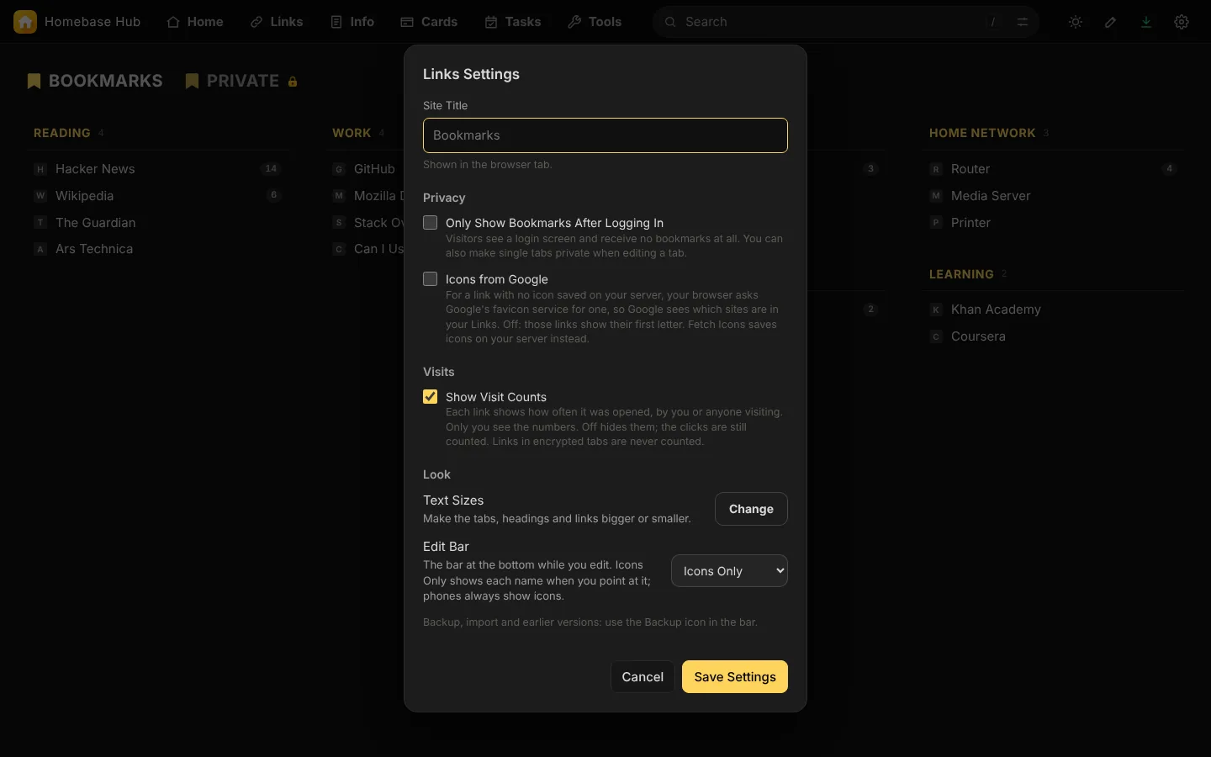The height and width of the screenshot is (757, 1211).
Task: Click the Homebase Hub house logo
Action: [x=25, y=22]
